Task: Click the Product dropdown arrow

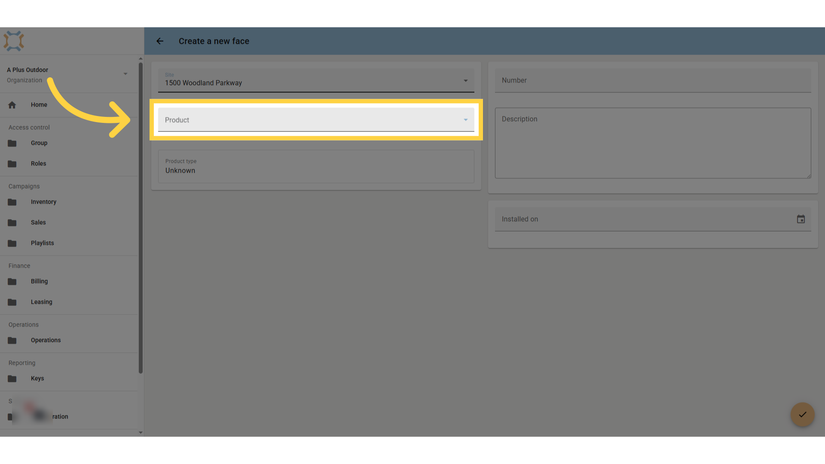Action: tap(466, 120)
